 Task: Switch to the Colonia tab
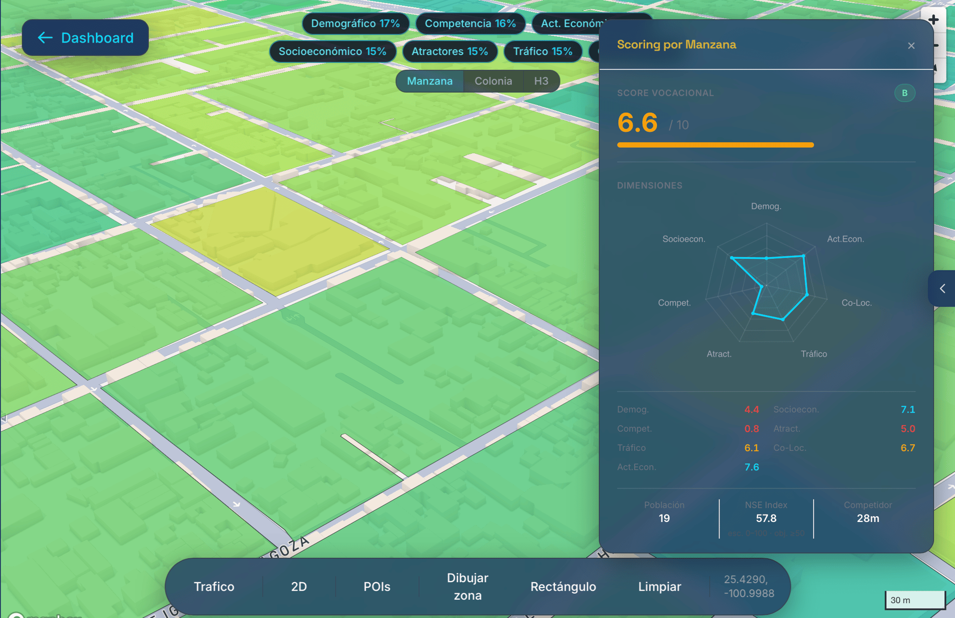point(493,81)
